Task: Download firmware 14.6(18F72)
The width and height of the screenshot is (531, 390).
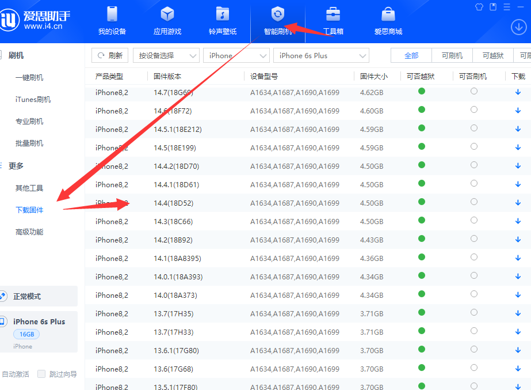Action: (x=518, y=111)
